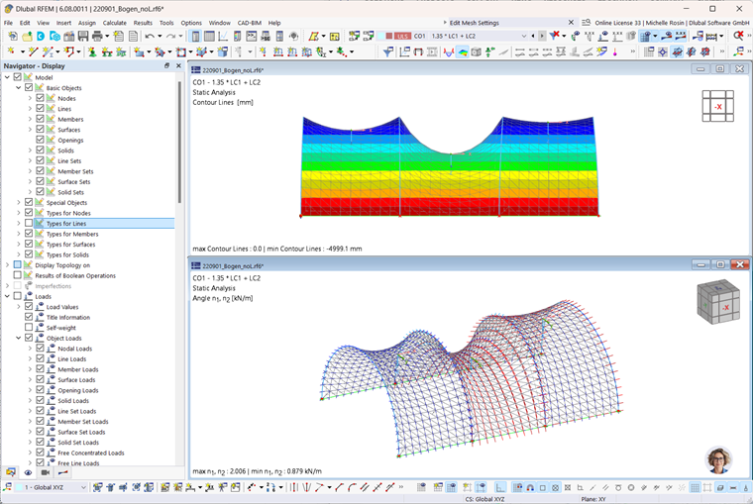Toggle the Surfaces checkbox

(40, 129)
